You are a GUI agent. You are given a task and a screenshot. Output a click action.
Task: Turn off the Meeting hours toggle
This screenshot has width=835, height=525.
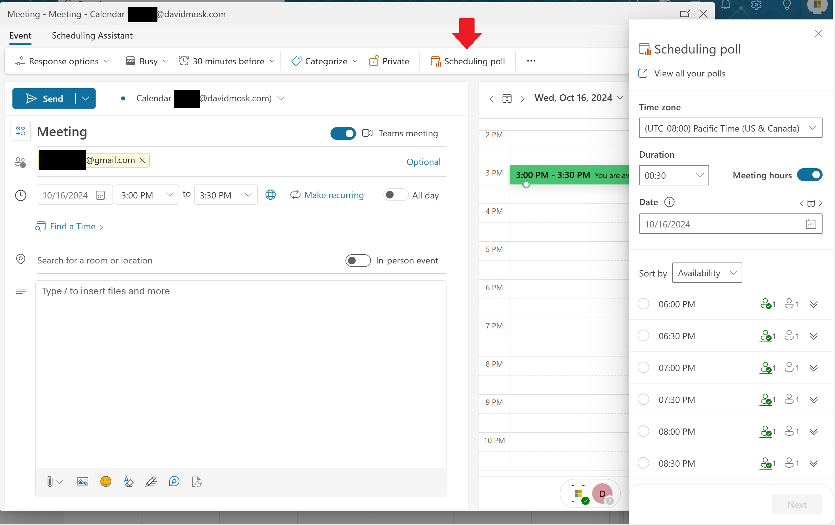point(809,175)
